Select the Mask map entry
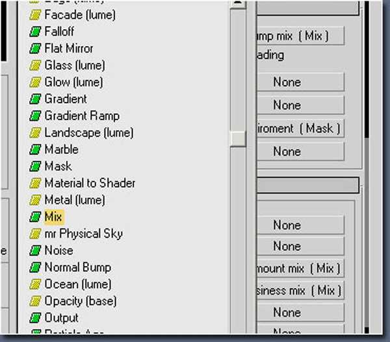The height and width of the screenshot is (342, 390). point(58,166)
